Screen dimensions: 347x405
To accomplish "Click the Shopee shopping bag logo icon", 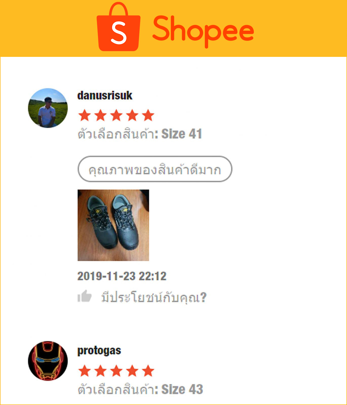I will pos(119,27).
